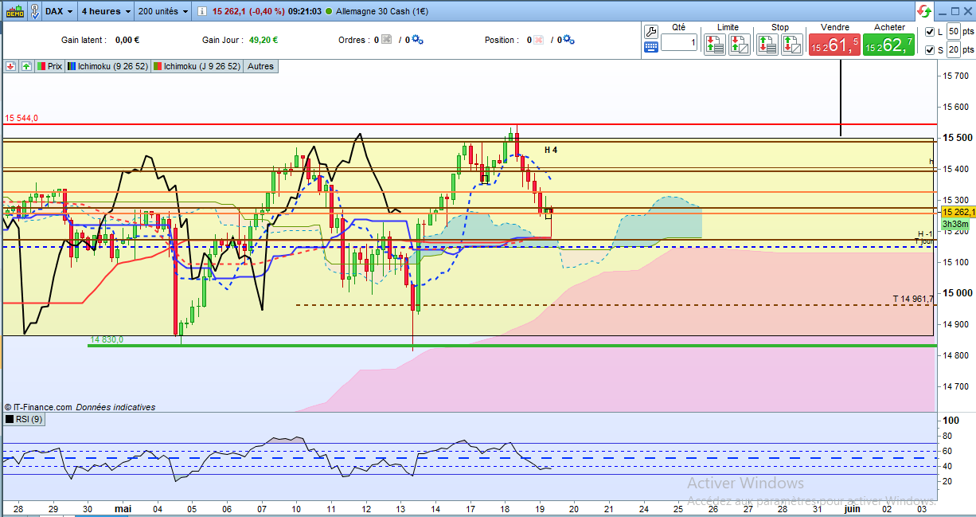Click the juin date axis label
Viewport: 976px width, 517px height.
click(x=852, y=507)
